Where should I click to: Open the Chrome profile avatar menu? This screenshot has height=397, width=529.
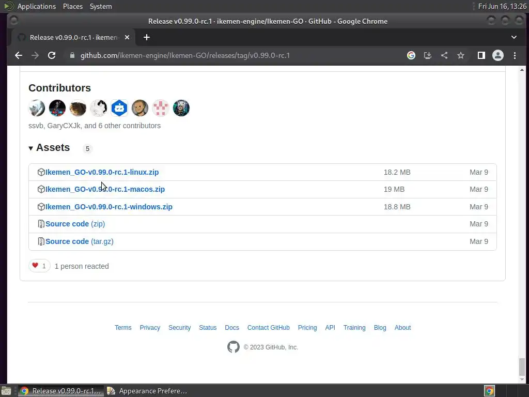(498, 55)
